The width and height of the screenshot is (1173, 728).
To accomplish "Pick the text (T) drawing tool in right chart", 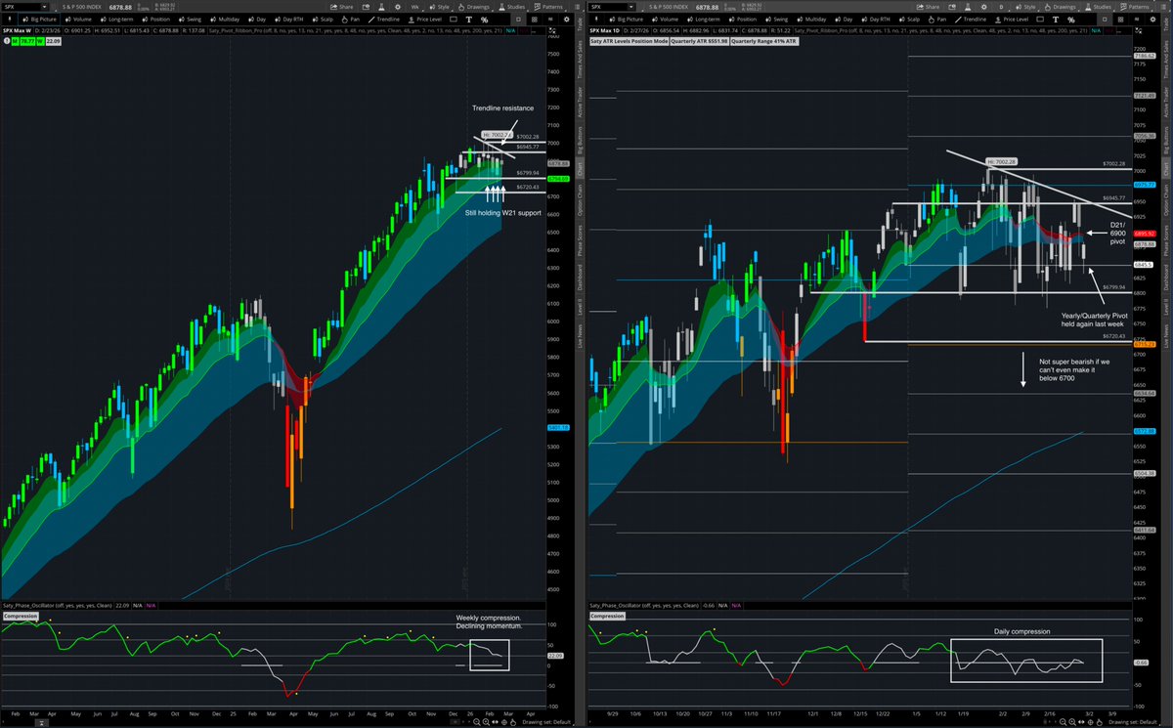I will point(1056,20).
